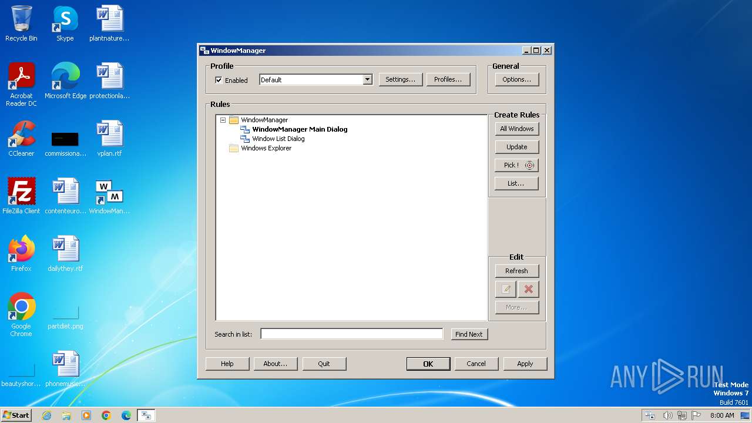752x423 pixels.
Task: Launch Google Chrome desktop shortcut
Action: coord(21,315)
